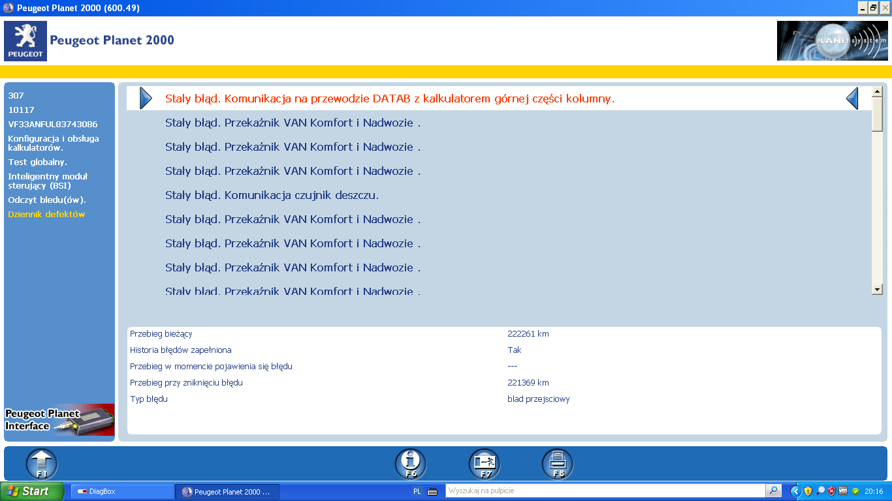Select the DATAB communication fault row

pos(499,99)
